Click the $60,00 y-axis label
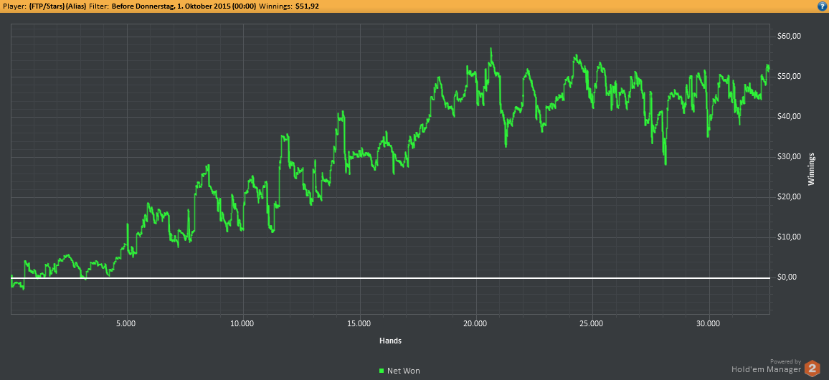 click(x=790, y=37)
